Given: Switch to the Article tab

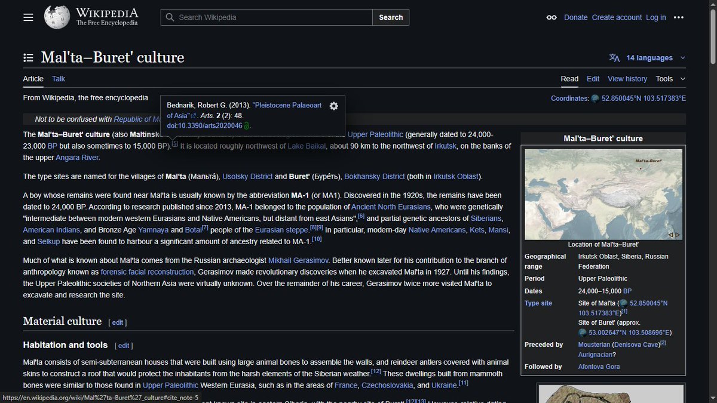Looking at the screenshot, I should 33,79.
